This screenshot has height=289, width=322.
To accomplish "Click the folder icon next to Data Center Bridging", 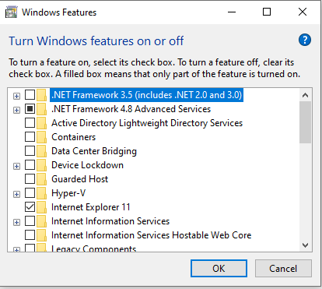I will pyautogui.click(x=41, y=151).
